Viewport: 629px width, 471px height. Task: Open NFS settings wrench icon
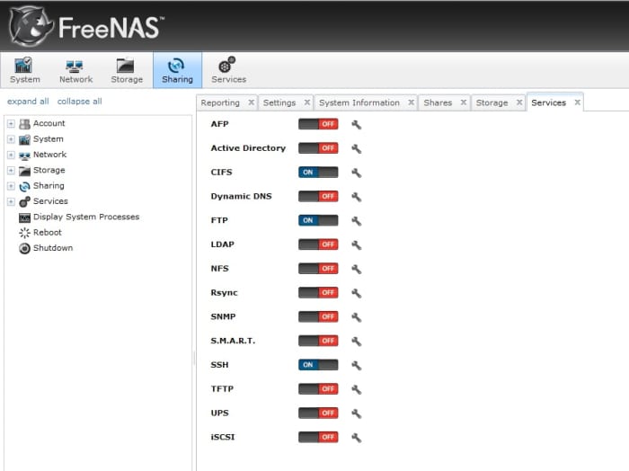356,269
